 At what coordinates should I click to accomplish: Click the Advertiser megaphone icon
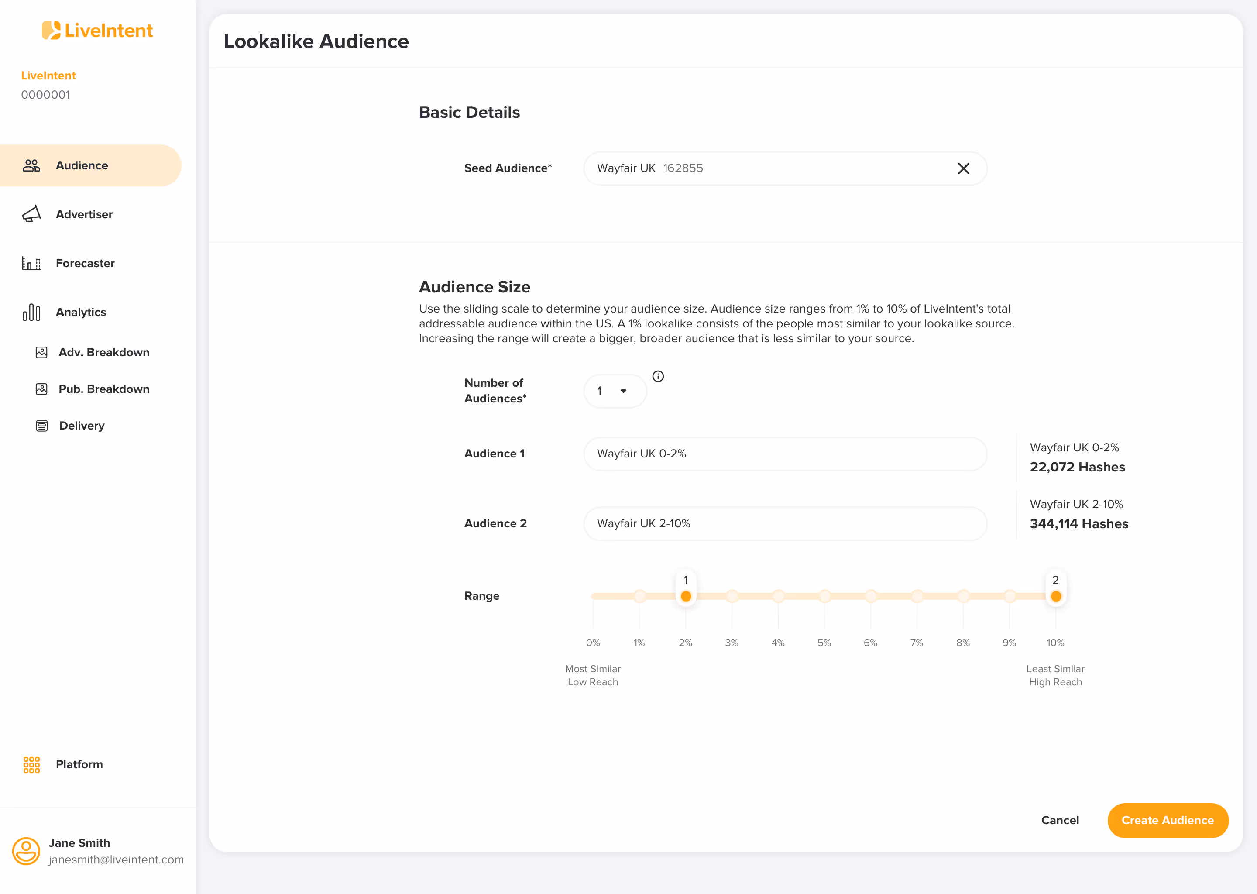(x=31, y=214)
